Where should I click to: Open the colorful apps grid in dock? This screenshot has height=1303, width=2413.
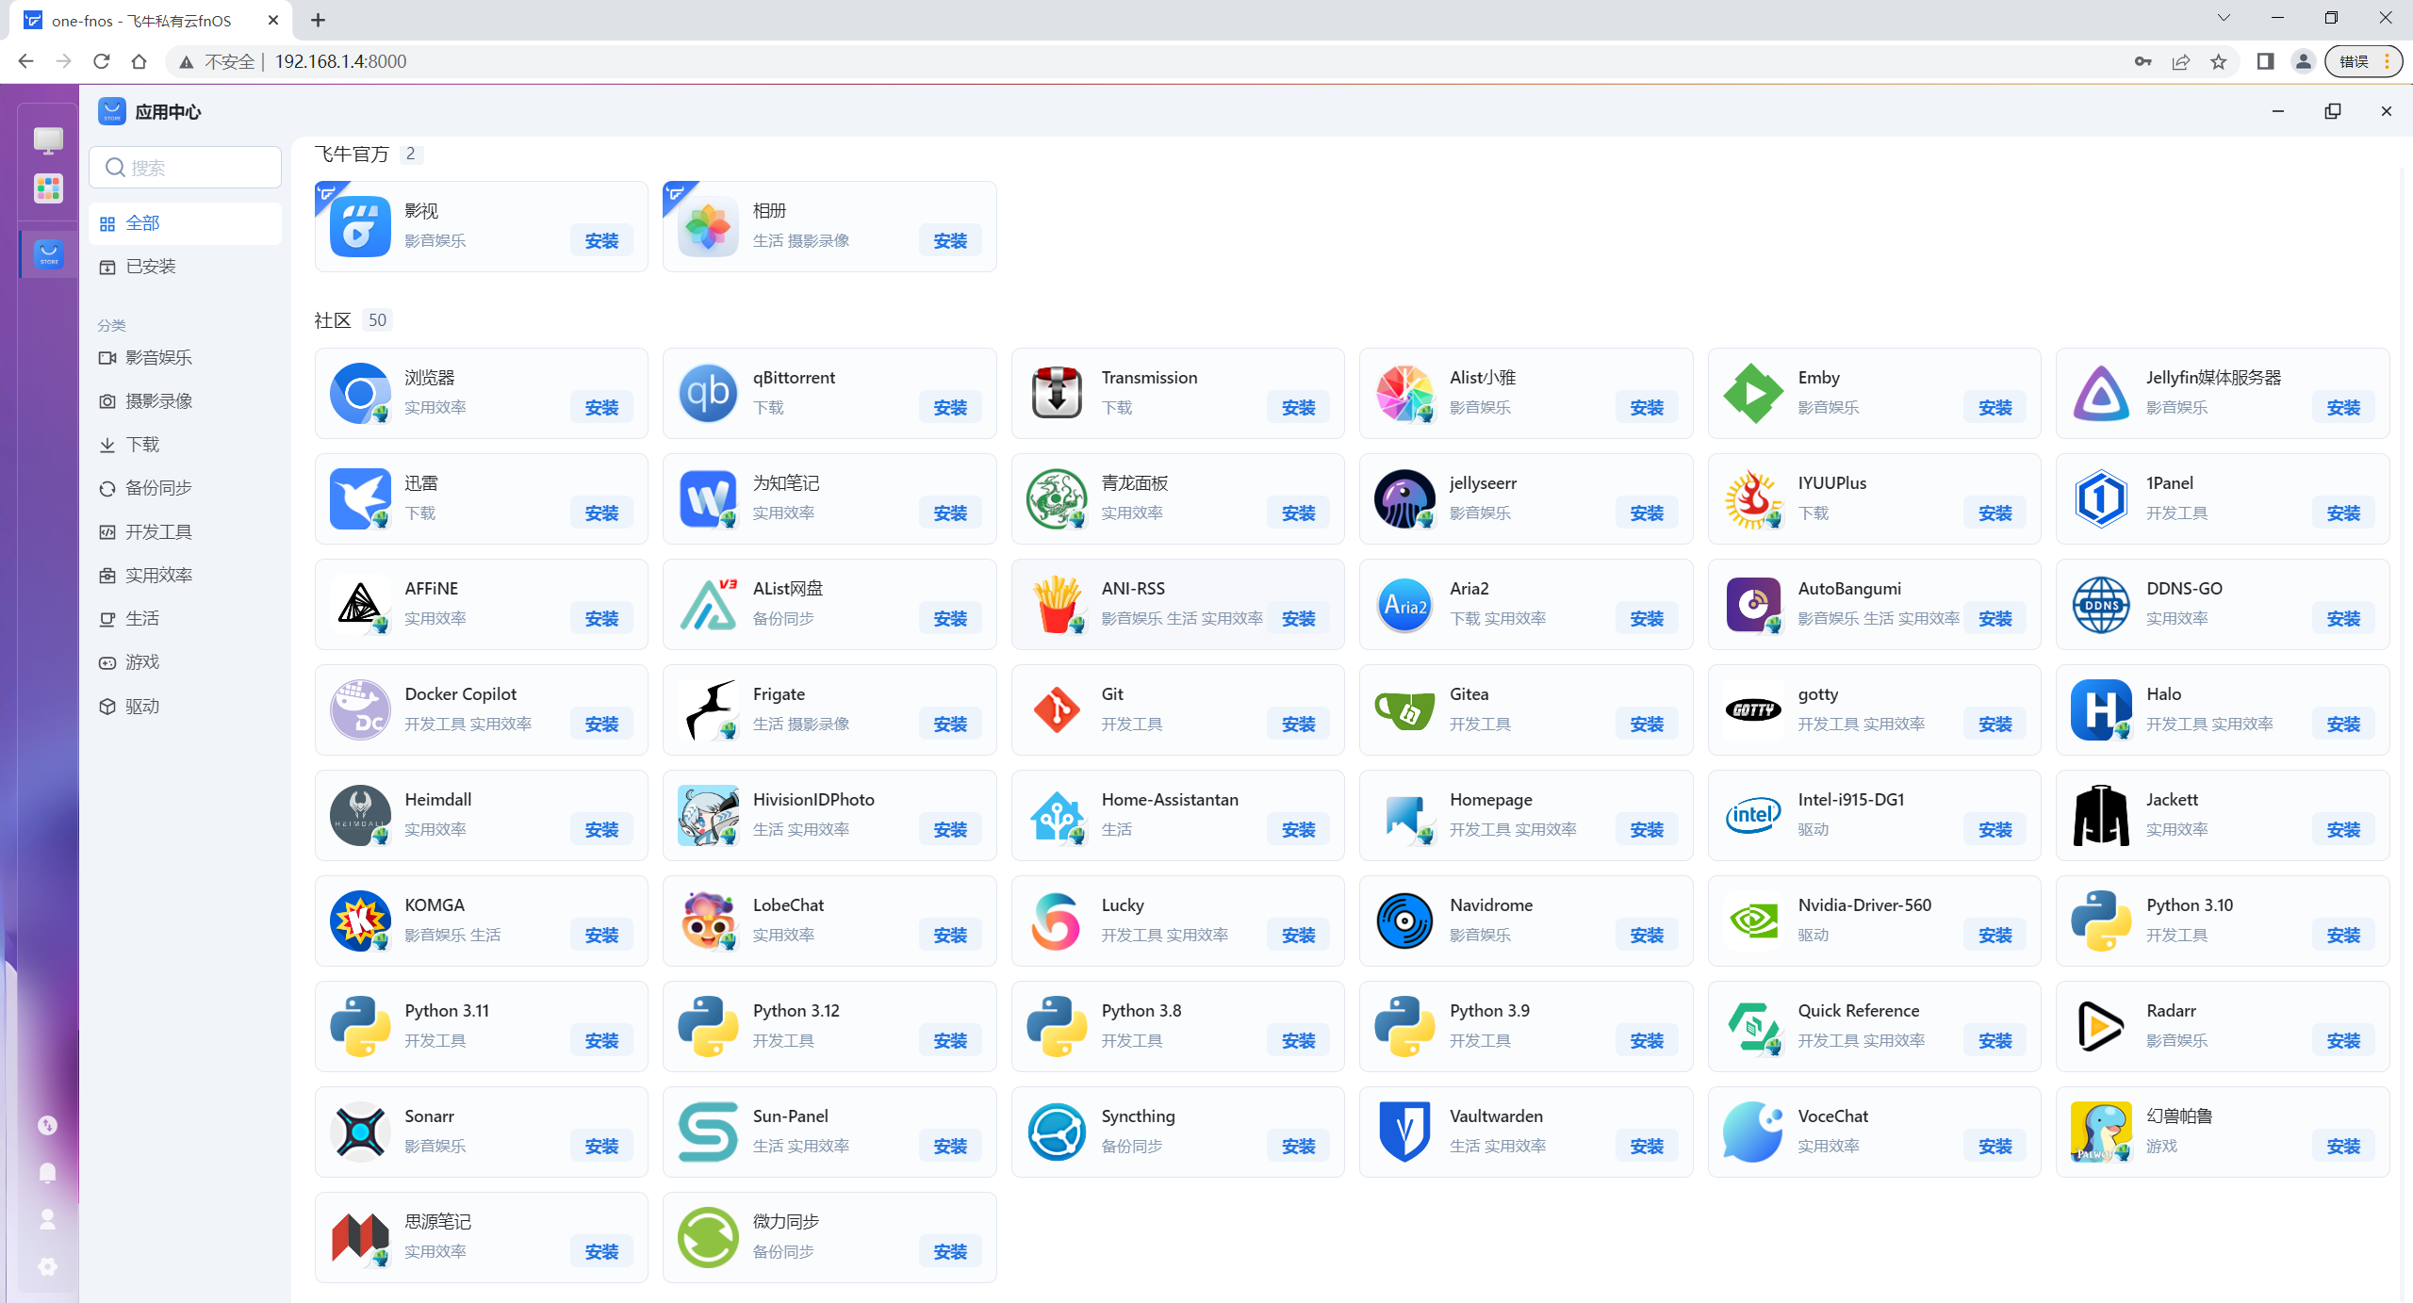[x=48, y=188]
